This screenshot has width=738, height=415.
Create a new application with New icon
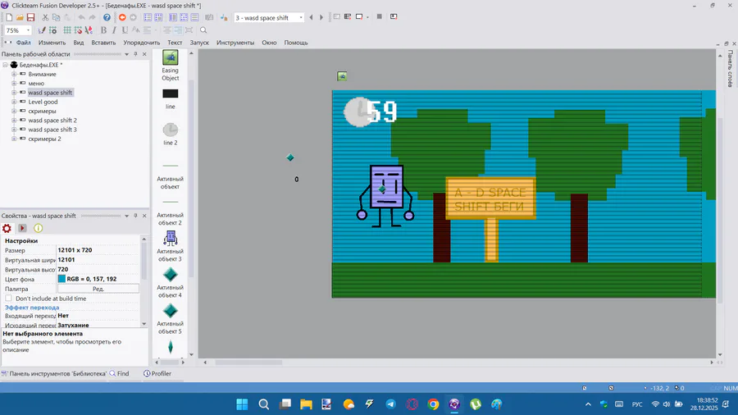[9, 17]
